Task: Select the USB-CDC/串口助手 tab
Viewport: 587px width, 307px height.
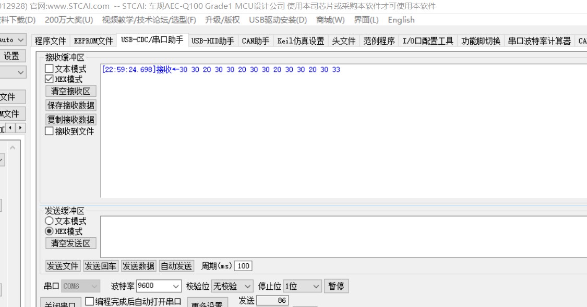Action: pos(152,40)
